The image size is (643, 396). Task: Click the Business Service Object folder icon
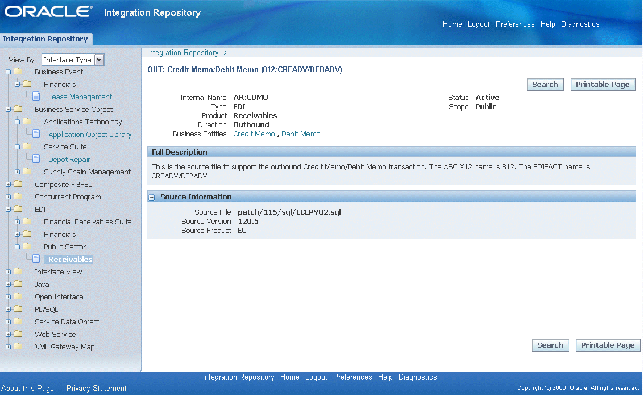[18, 109]
